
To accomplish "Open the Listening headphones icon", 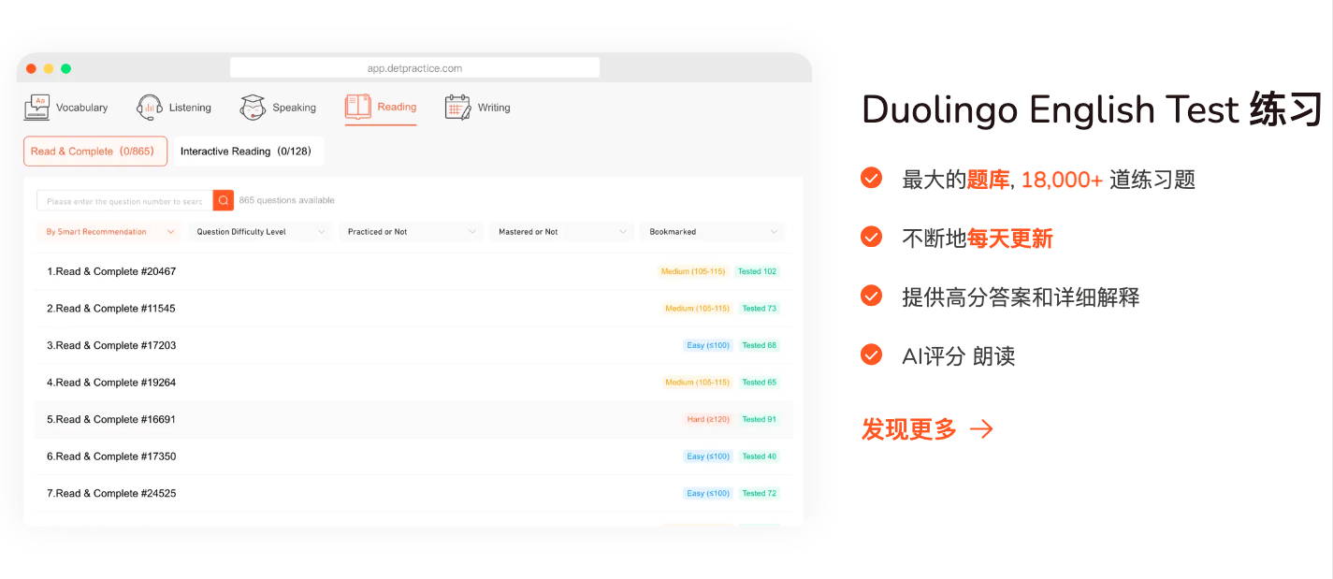I will [150, 108].
